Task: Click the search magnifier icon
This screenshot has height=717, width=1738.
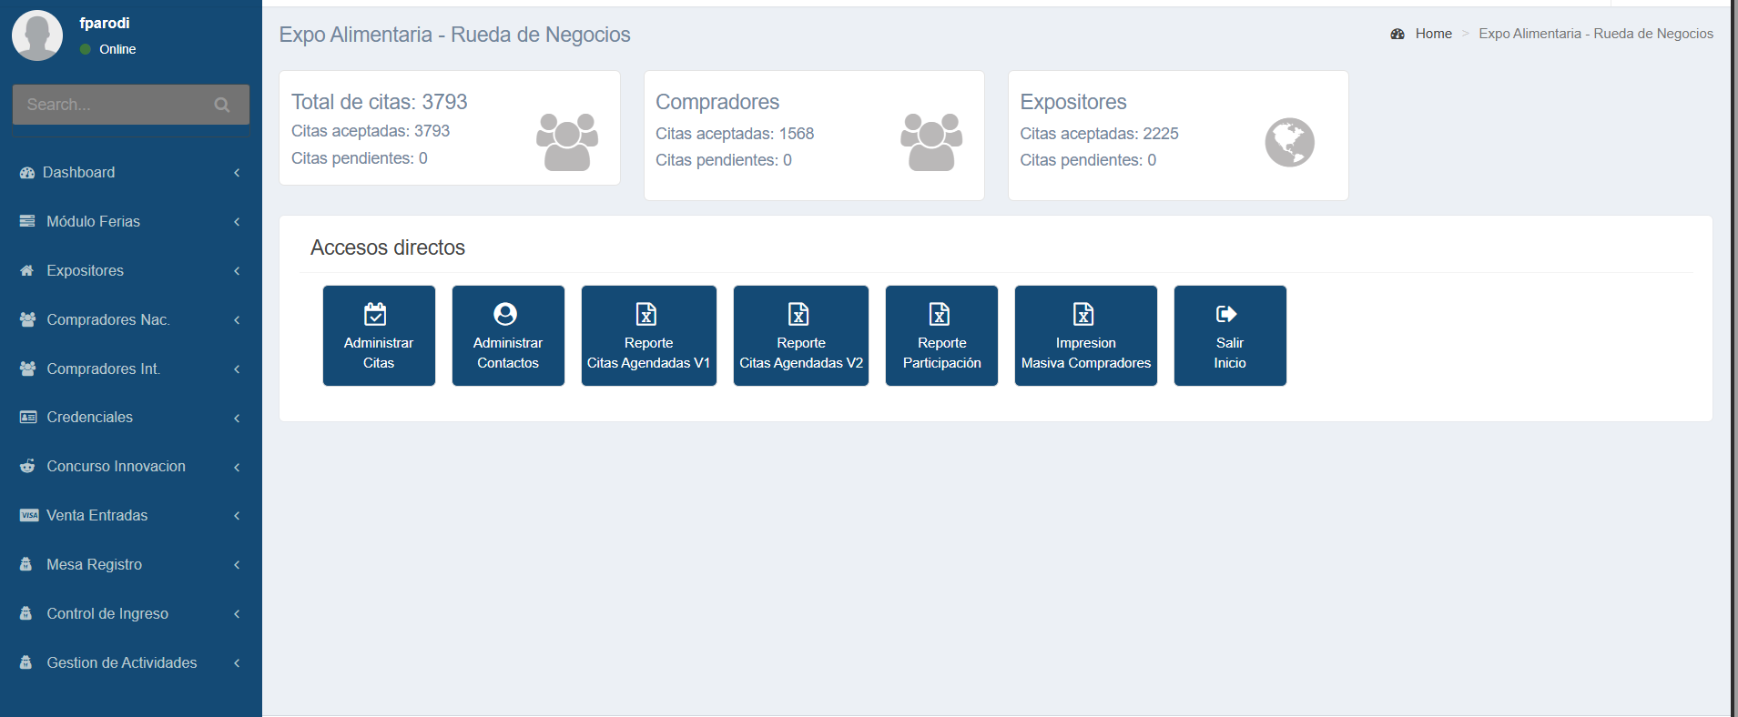Action: [221, 105]
